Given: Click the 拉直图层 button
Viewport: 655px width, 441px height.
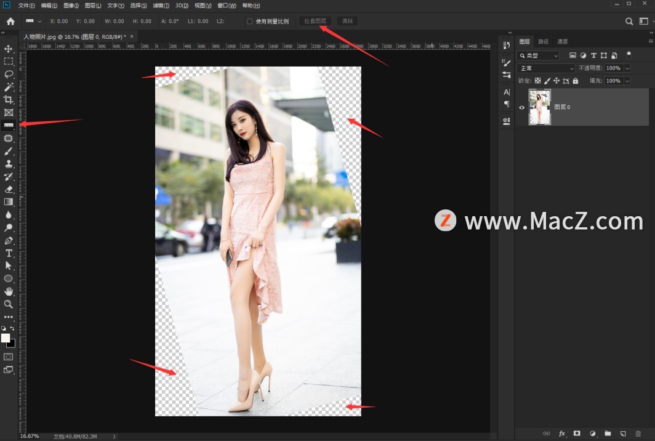Looking at the screenshot, I should (315, 21).
